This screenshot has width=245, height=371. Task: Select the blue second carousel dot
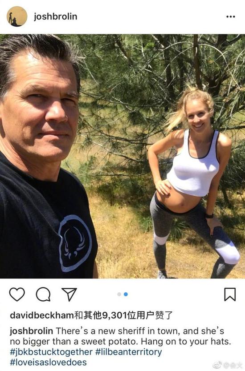126,294
